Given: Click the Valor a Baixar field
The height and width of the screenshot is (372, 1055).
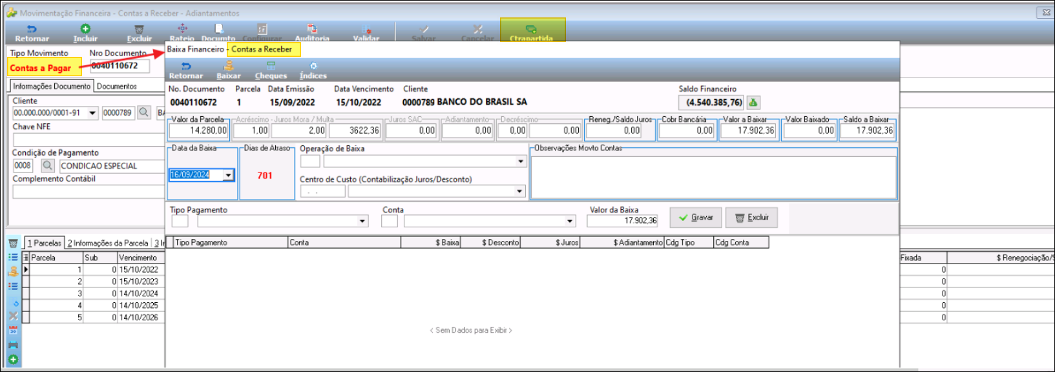Looking at the screenshot, I should click(748, 130).
